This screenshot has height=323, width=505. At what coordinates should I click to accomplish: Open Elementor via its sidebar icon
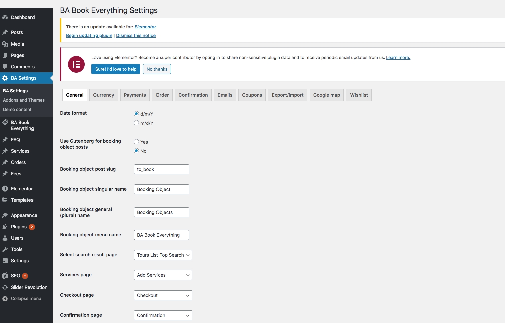(5, 189)
